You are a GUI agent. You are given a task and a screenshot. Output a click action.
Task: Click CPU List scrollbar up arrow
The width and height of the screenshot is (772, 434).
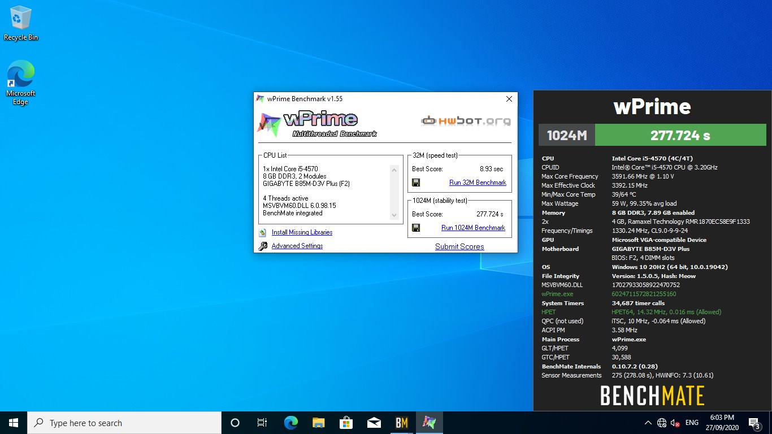click(x=394, y=170)
